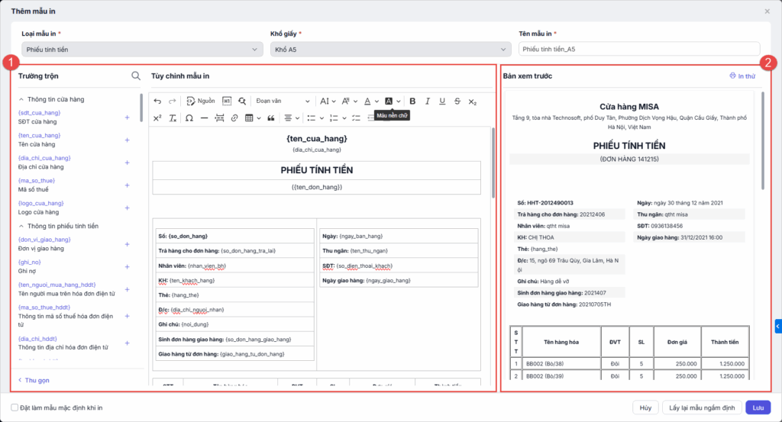
Task: Click the numbered list icon
Action: 334,118
